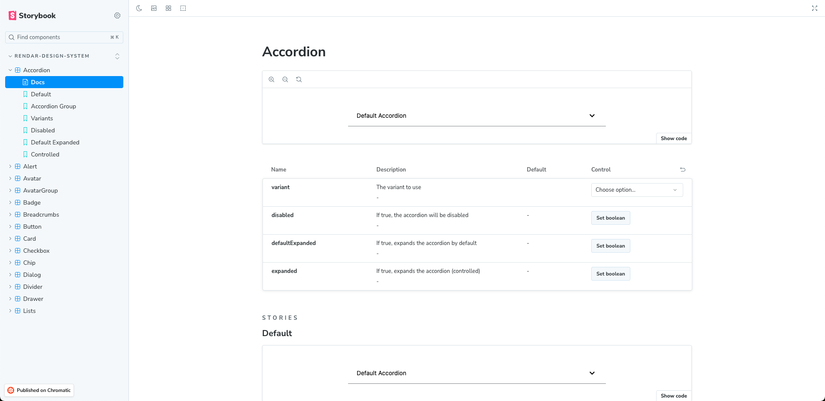Click the defaultExpanded property name
This screenshot has width=825, height=401.
point(293,243)
